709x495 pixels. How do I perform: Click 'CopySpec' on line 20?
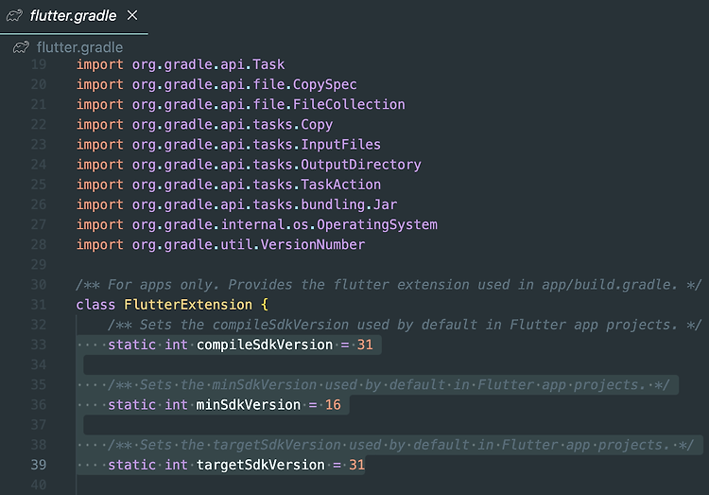[x=324, y=84]
